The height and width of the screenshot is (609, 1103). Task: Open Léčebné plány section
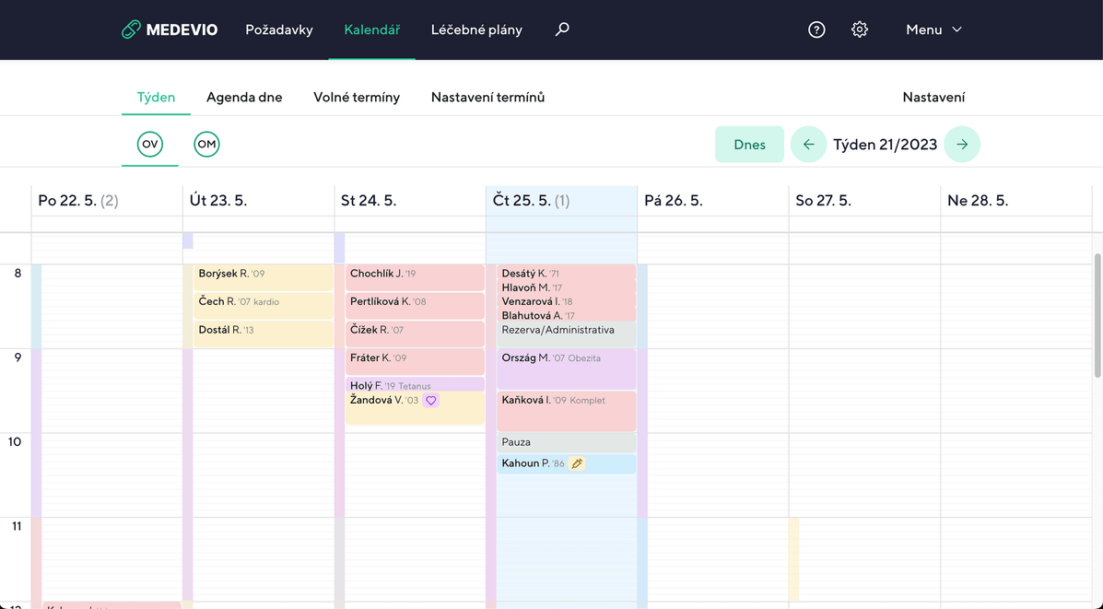[476, 29]
